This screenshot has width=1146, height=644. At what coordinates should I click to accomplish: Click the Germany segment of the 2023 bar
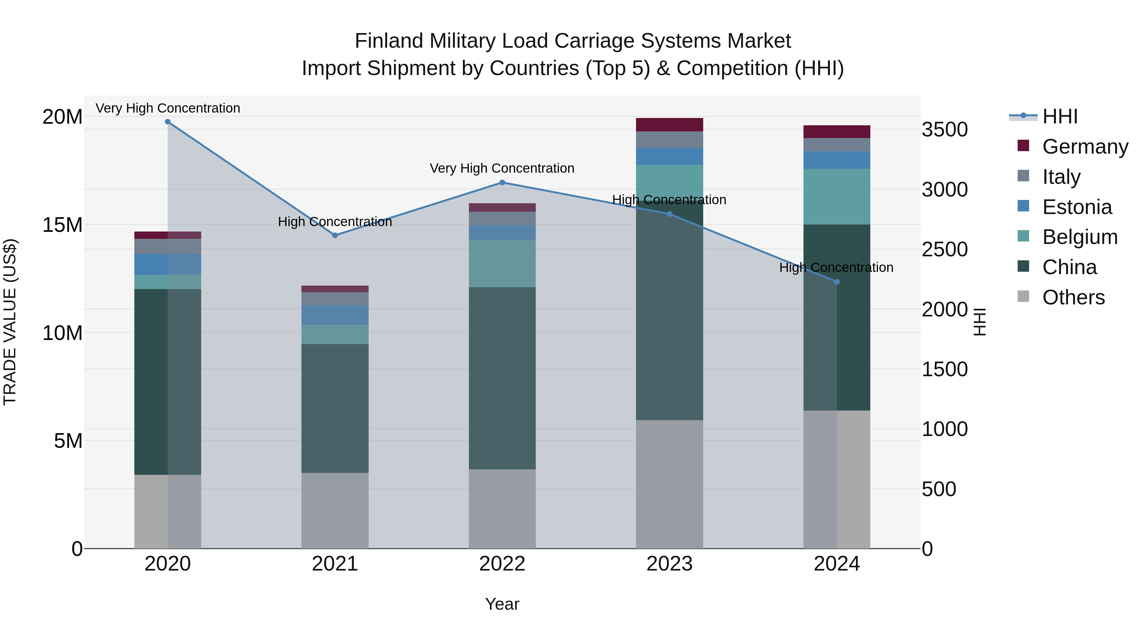pos(669,125)
